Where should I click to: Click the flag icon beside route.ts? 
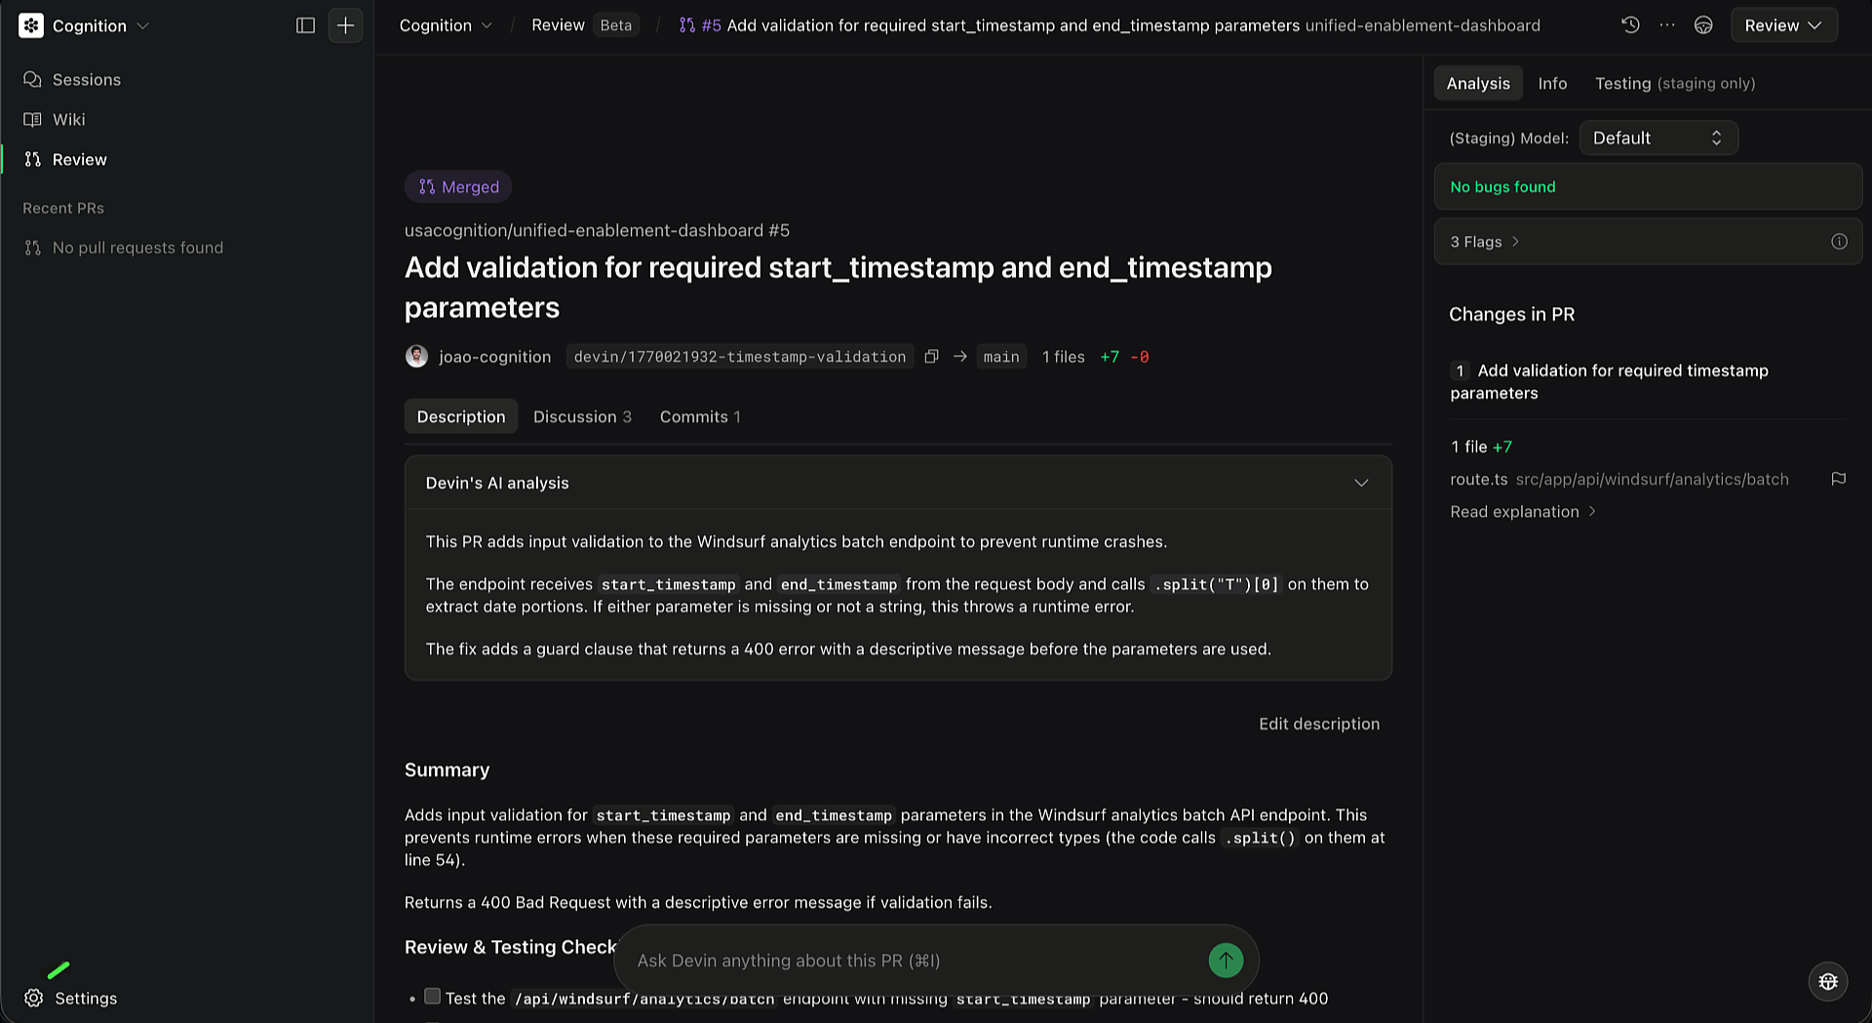tap(1838, 479)
